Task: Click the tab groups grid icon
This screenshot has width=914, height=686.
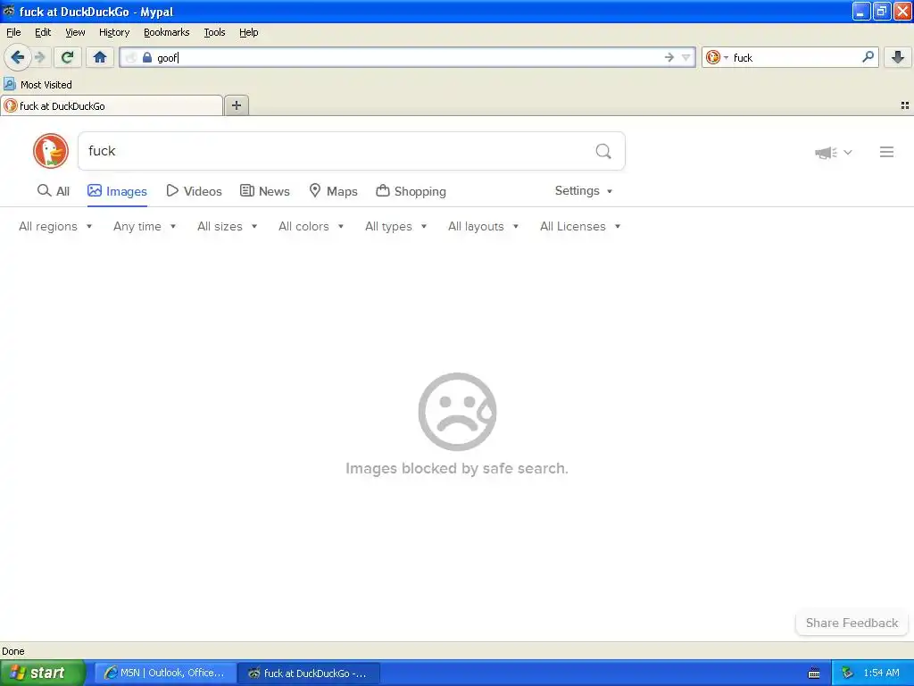Action: (x=905, y=105)
